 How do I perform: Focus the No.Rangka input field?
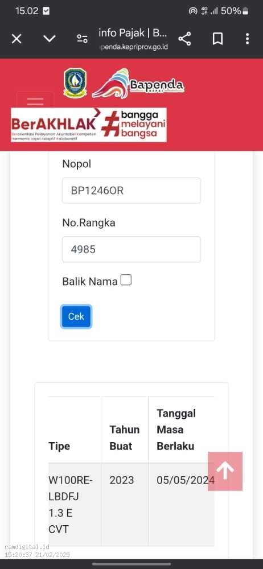coord(131,249)
